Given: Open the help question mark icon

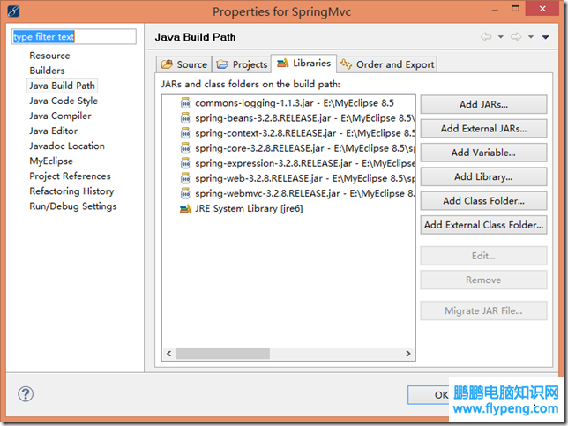Looking at the screenshot, I should 26,393.
